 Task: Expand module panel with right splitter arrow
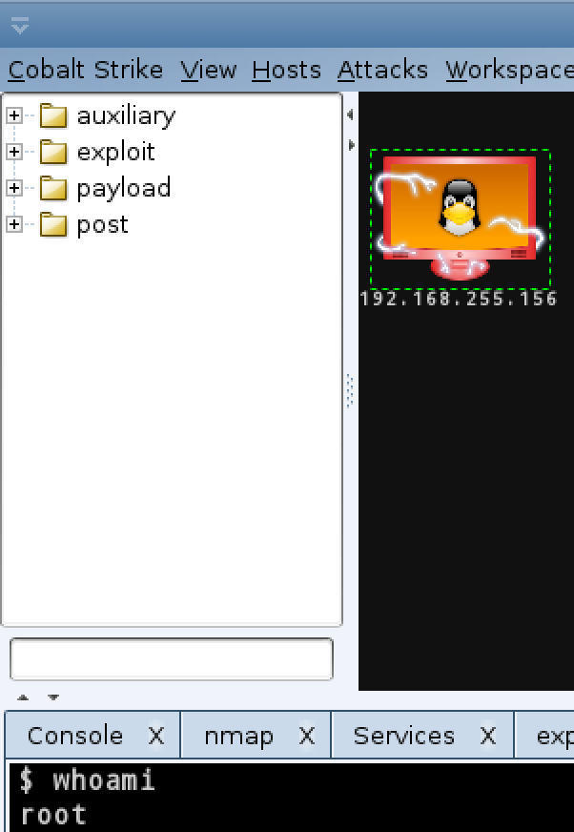pyautogui.click(x=351, y=145)
